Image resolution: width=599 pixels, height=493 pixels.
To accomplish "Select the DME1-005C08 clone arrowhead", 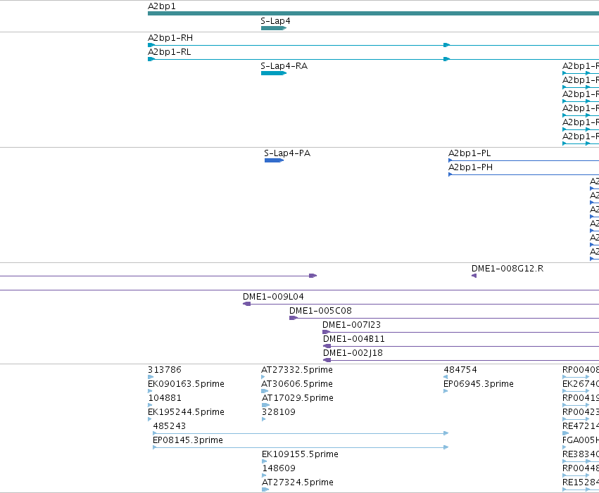I will click(293, 318).
